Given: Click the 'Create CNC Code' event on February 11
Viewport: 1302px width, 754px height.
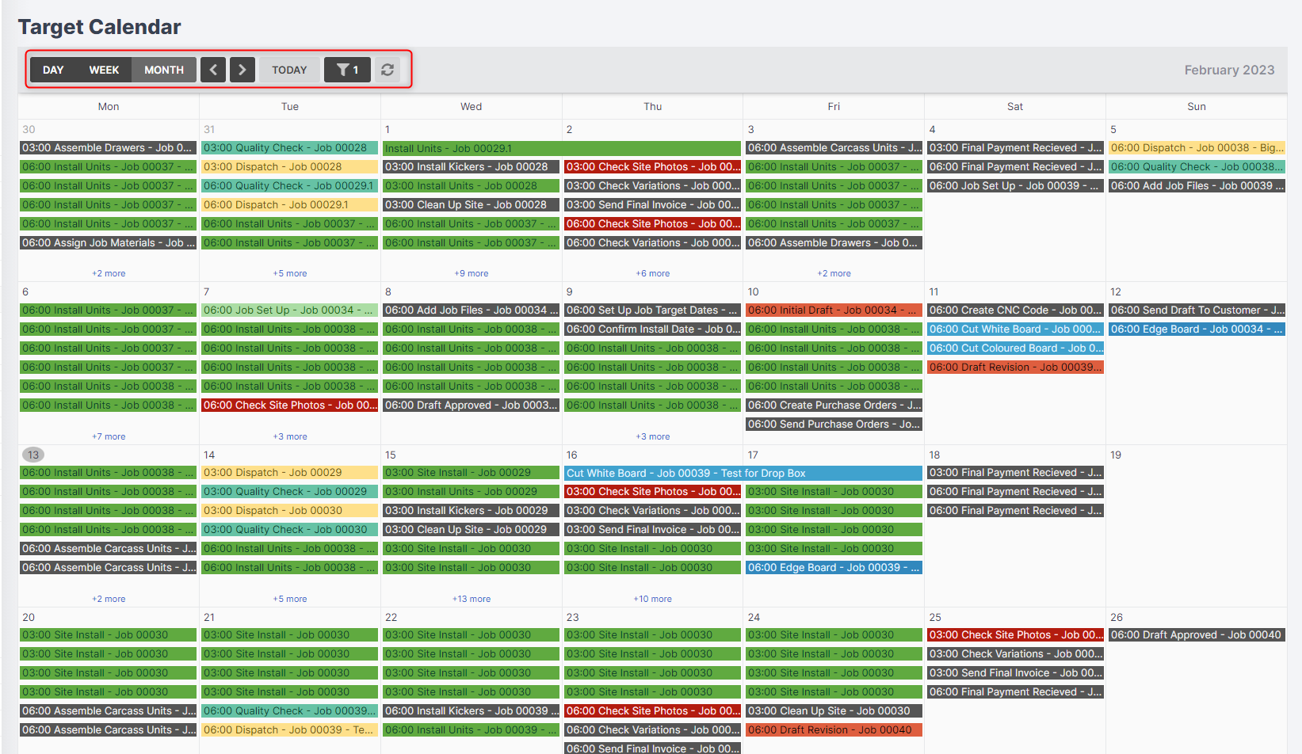Looking at the screenshot, I should 1015,310.
